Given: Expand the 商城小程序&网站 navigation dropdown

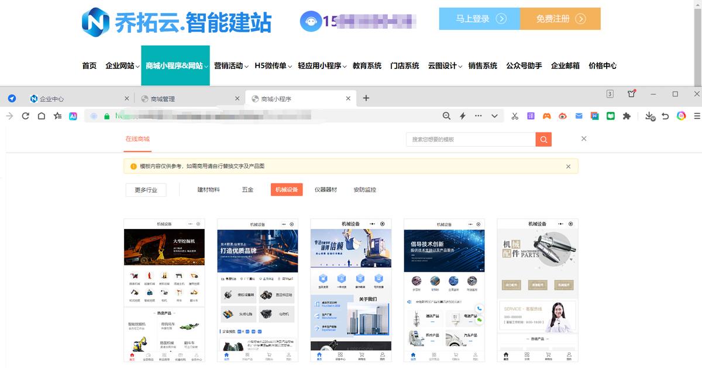Looking at the screenshot, I should 175,66.
